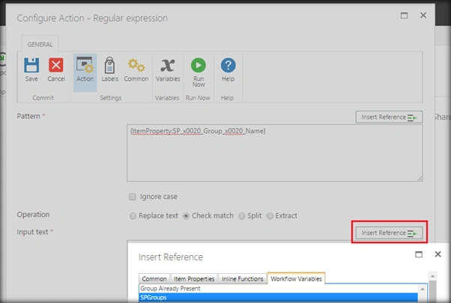Click the Save floppy disk icon
The image size is (451, 303).
coord(31,65)
